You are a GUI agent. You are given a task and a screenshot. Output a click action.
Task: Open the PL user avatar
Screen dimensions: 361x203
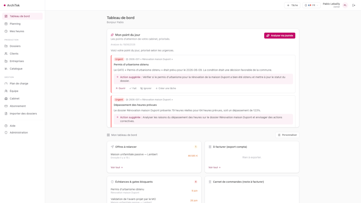coord(345,5)
